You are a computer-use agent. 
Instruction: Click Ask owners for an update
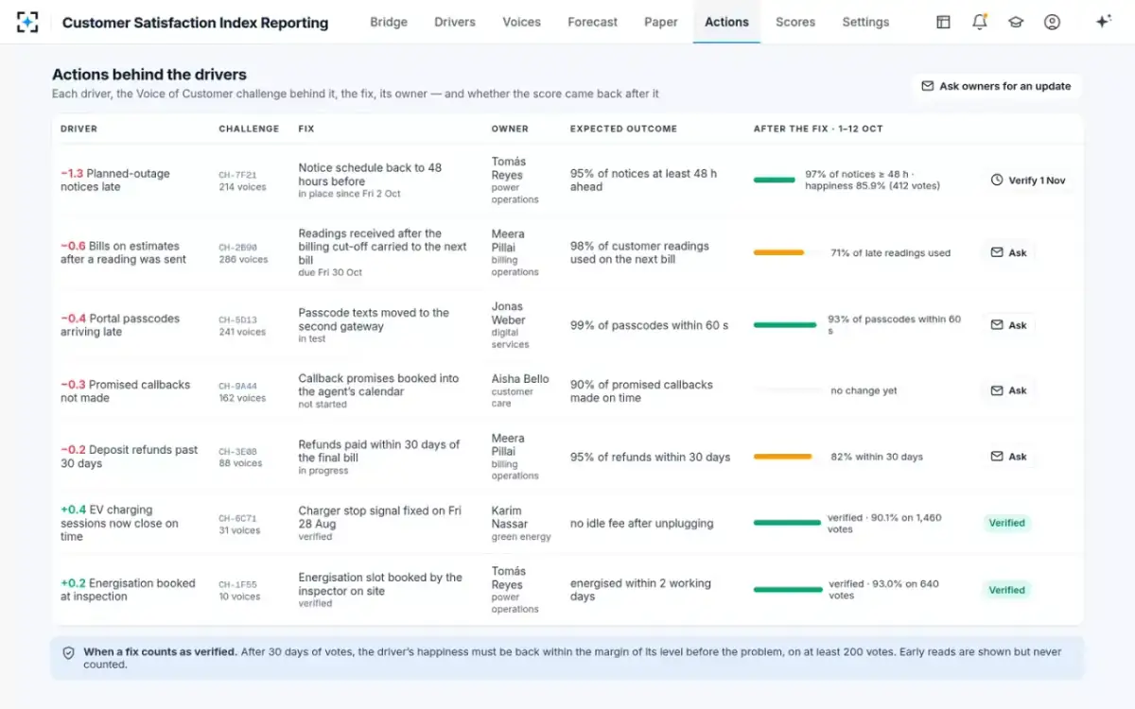coord(996,86)
